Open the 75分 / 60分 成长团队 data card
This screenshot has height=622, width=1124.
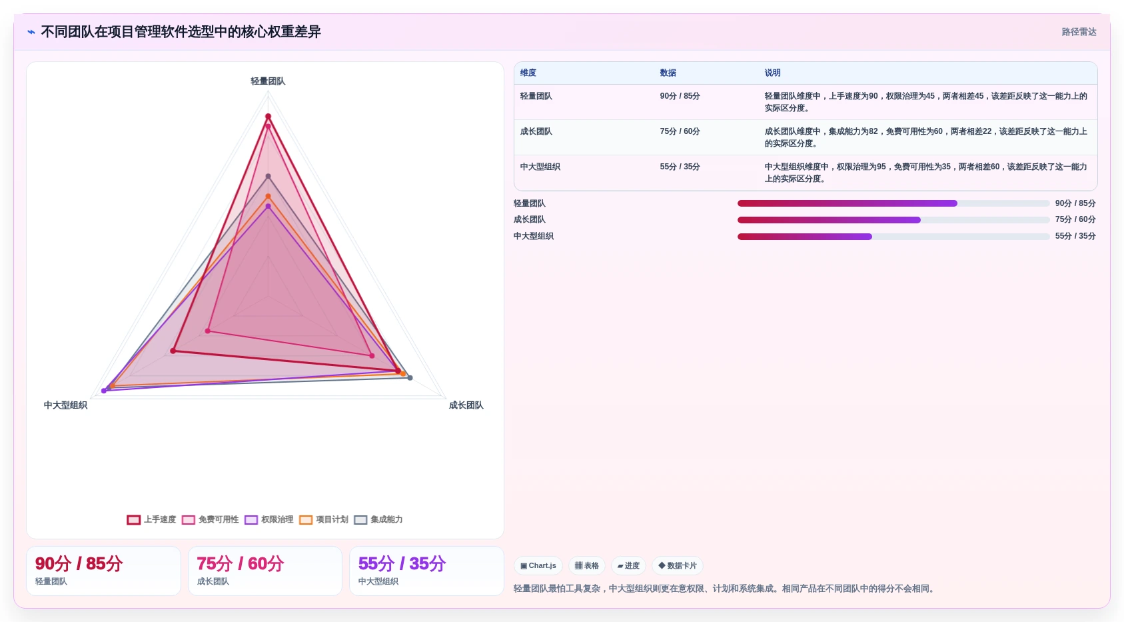pyautogui.click(x=265, y=571)
